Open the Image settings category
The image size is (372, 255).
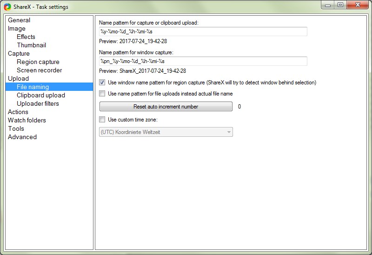(x=17, y=28)
